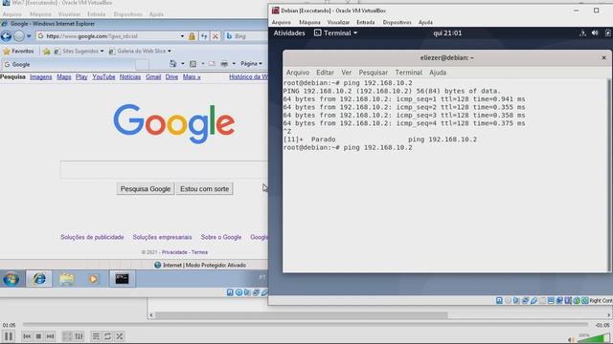Click the Google search input field
Image resolution: width=613 pixels, height=344 pixels.
[164, 170]
